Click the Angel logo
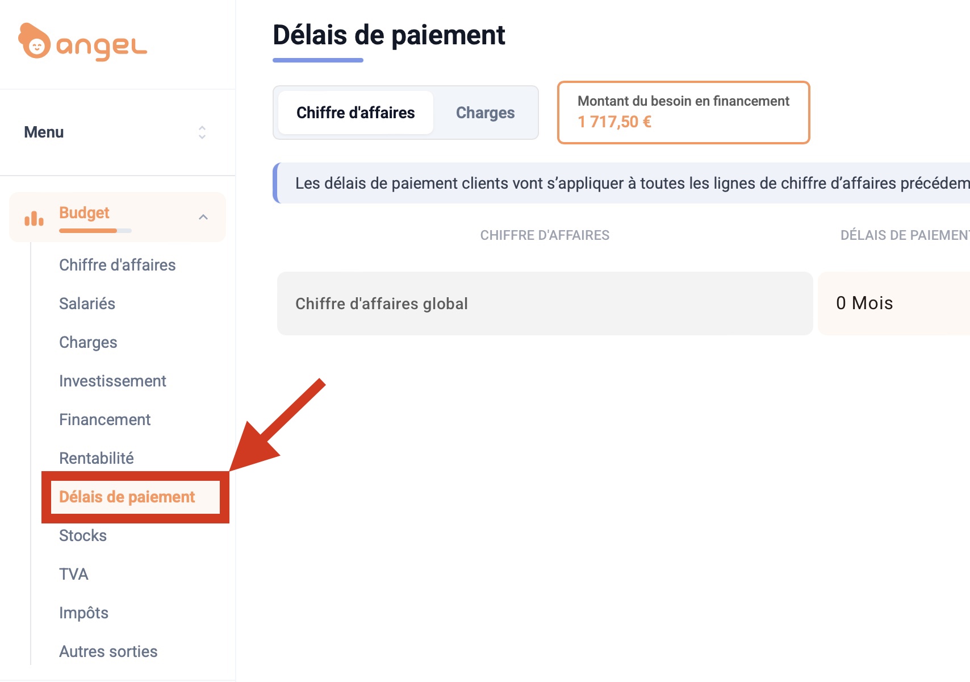This screenshot has height=682, width=970. click(82, 42)
